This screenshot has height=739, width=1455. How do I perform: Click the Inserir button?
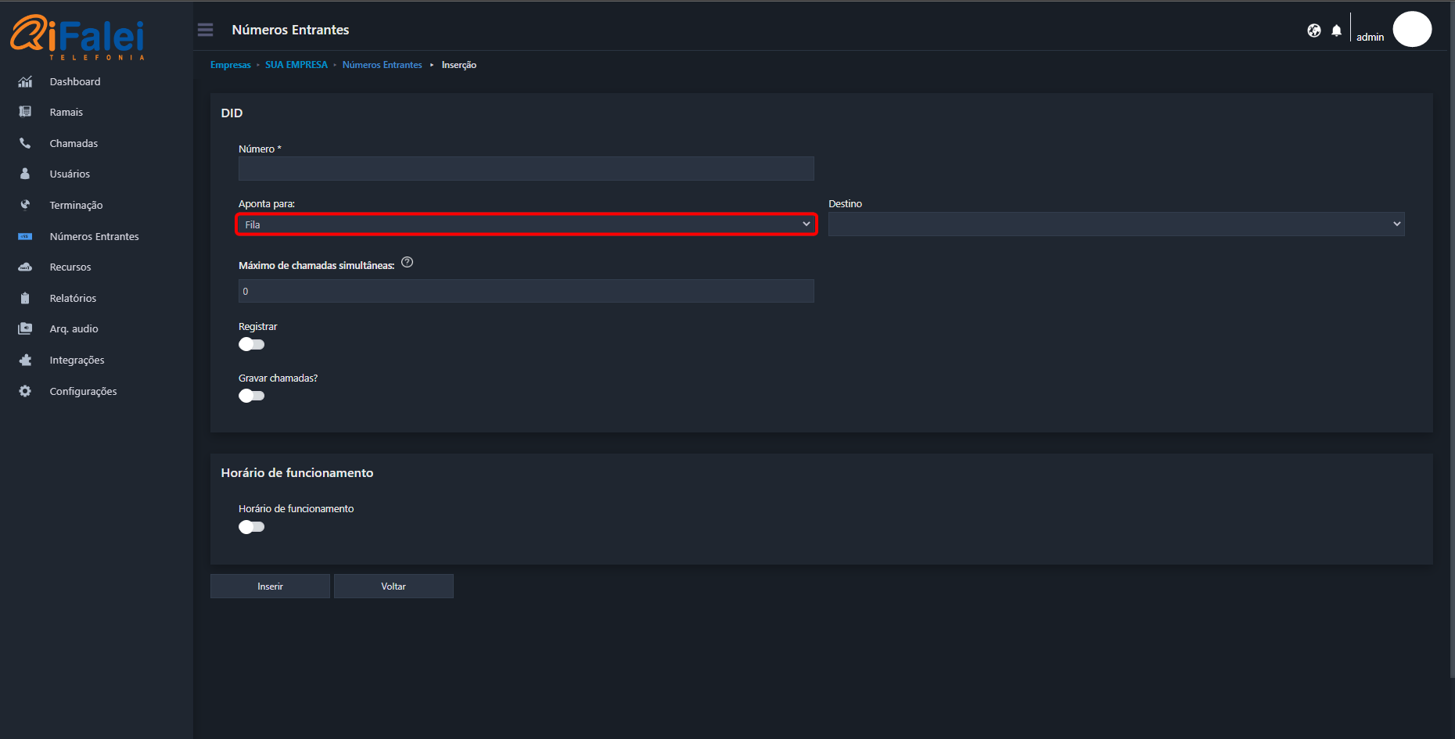pos(270,587)
